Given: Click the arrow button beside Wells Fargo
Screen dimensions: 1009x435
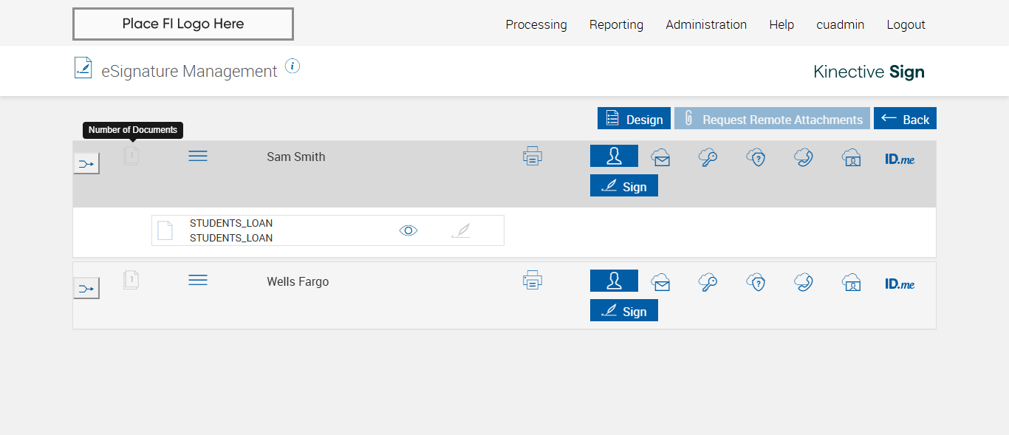Looking at the screenshot, I should [86, 288].
